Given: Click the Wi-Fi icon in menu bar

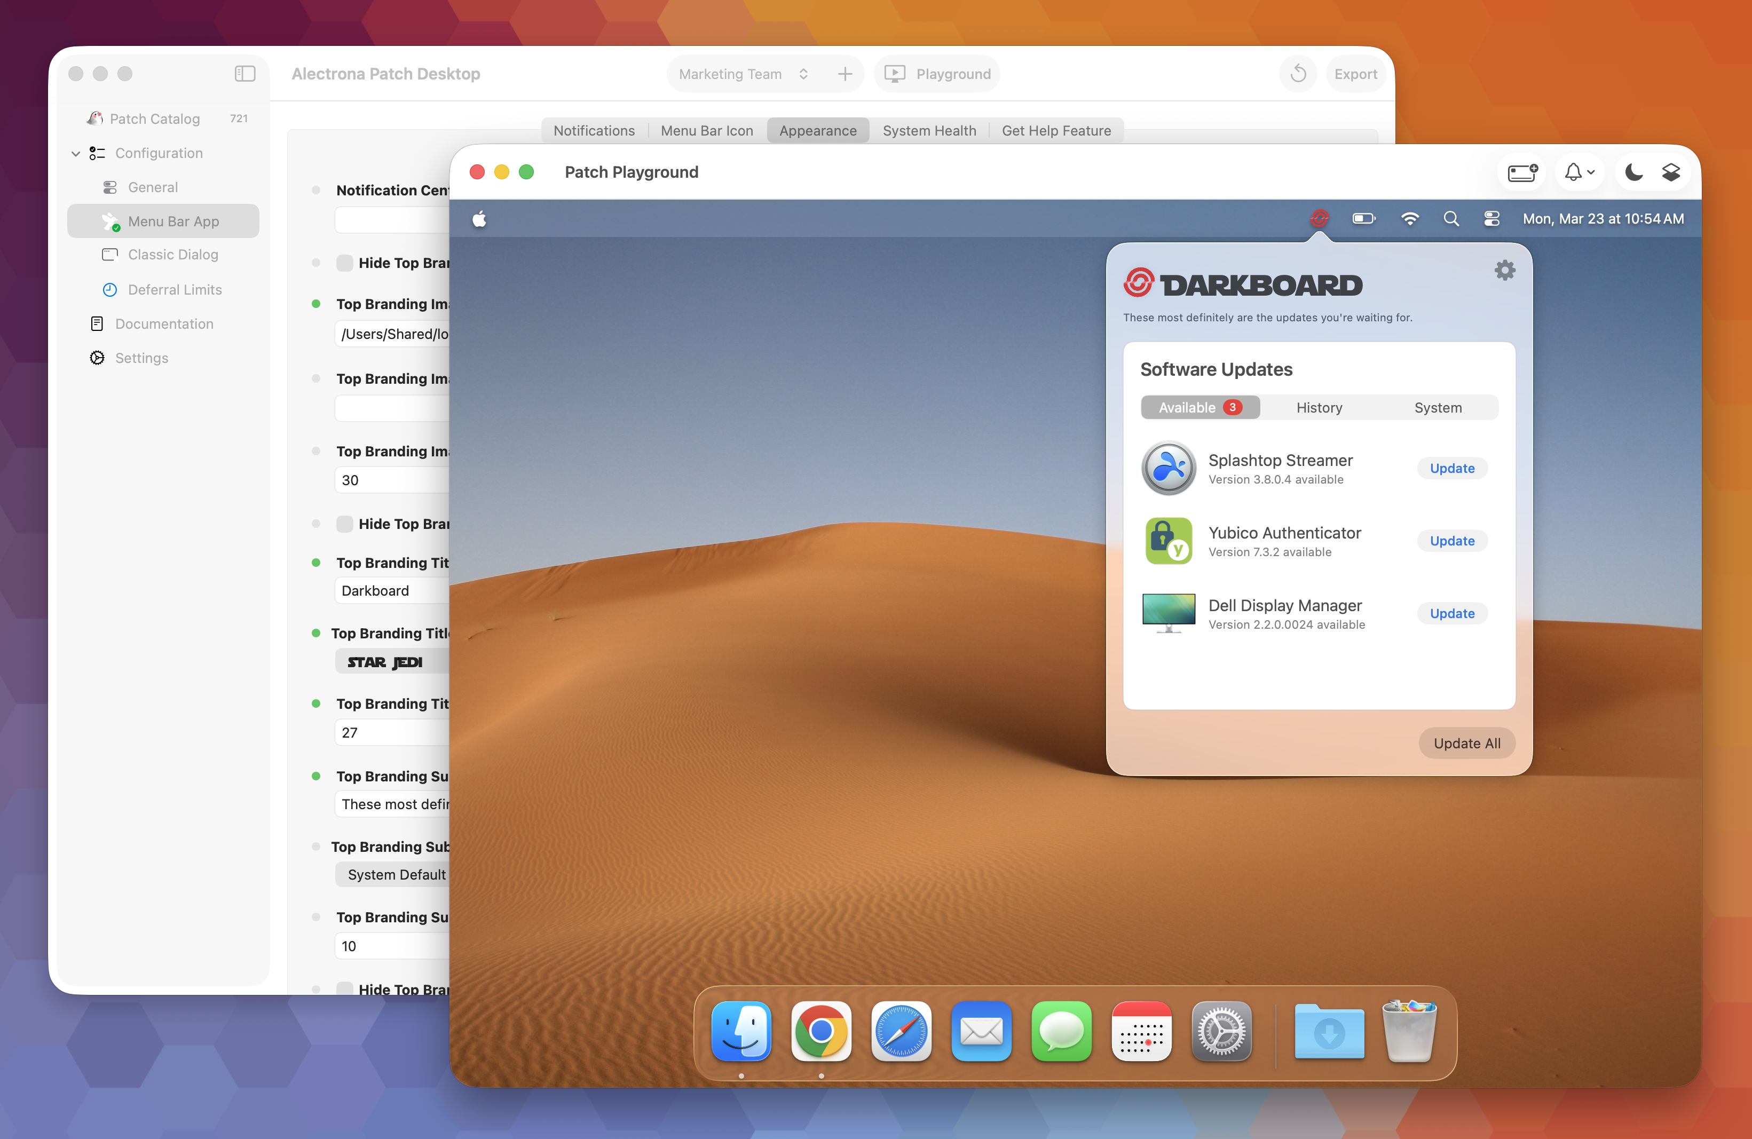Looking at the screenshot, I should [x=1410, y=218].
